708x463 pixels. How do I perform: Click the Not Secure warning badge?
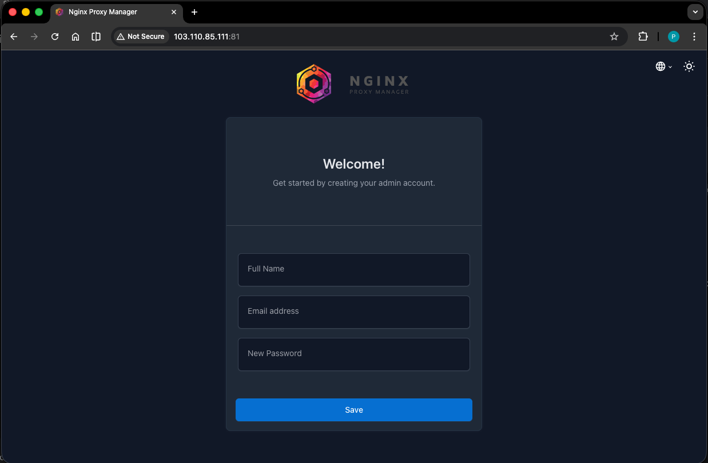141,37
